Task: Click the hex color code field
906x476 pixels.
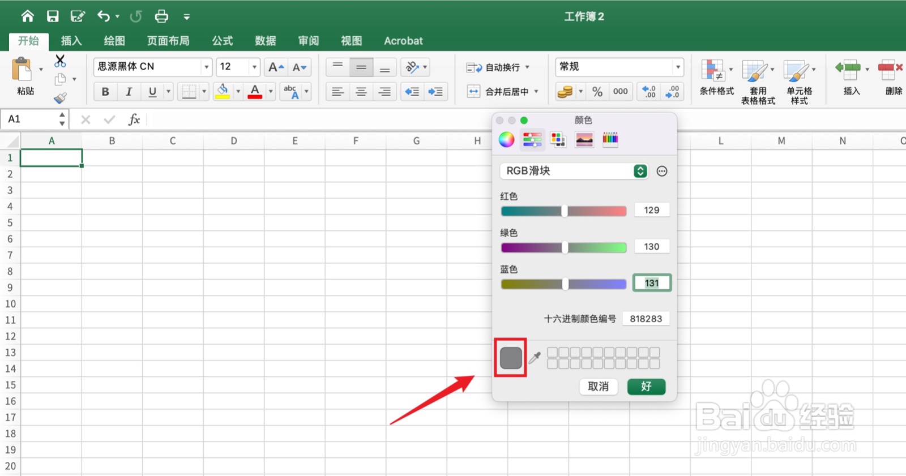Action: click(x=646, y=319)
